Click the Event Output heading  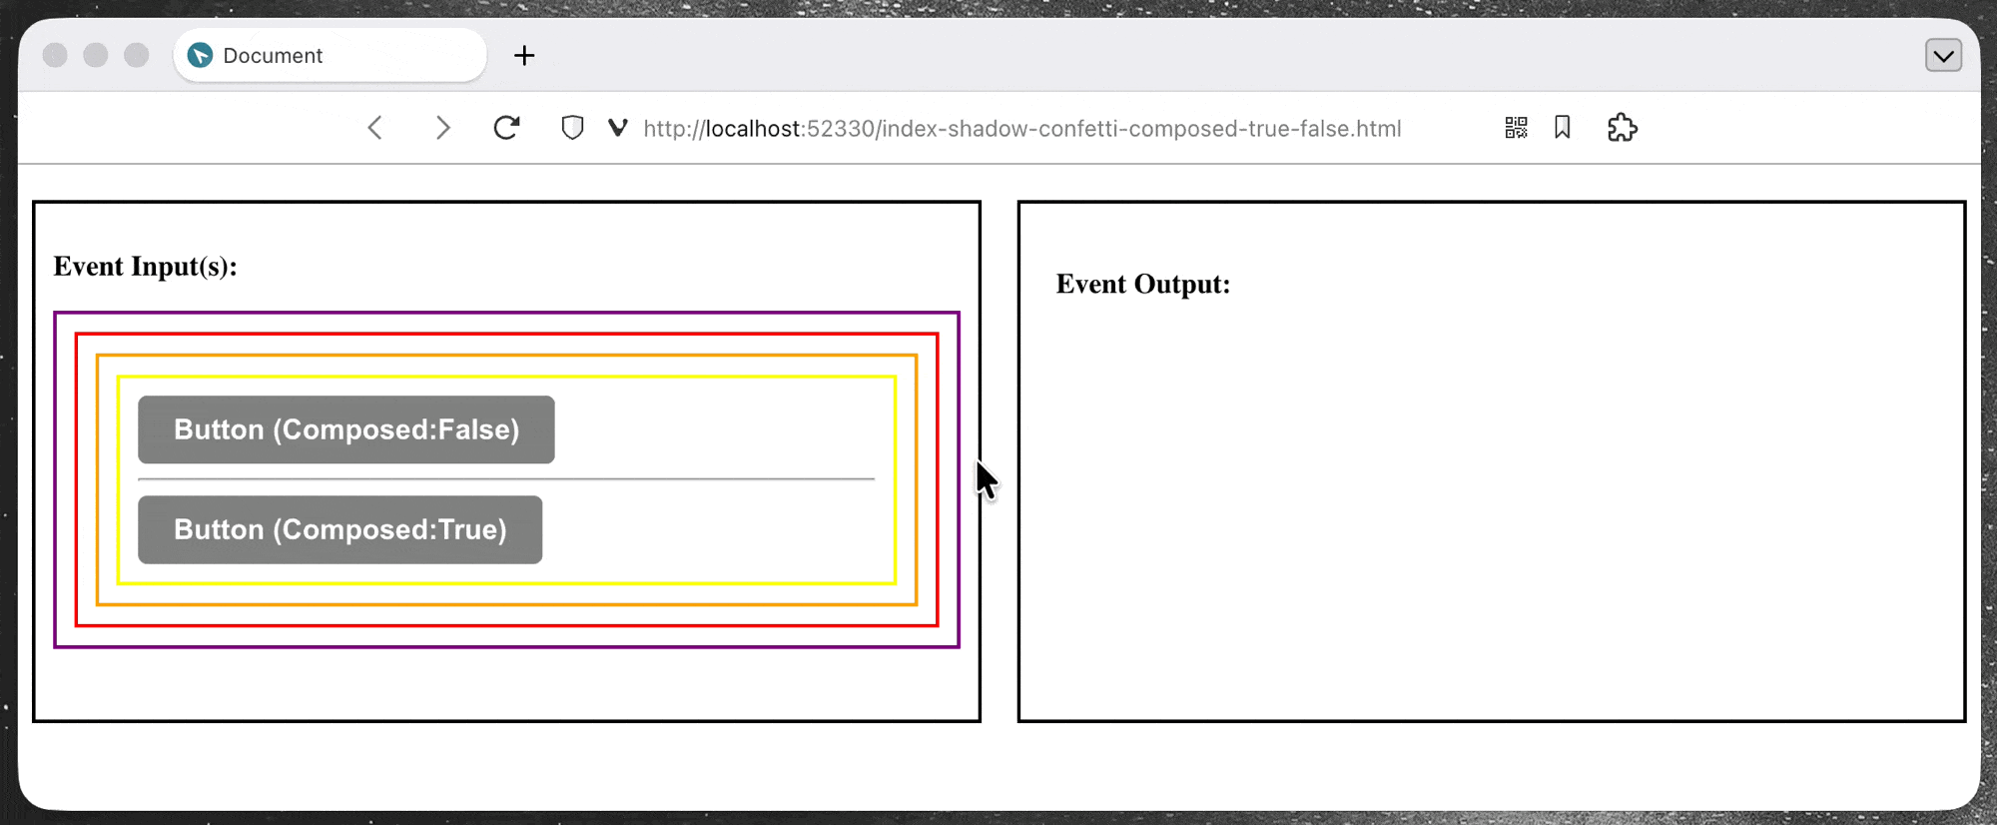click(x=1142, y=285)
